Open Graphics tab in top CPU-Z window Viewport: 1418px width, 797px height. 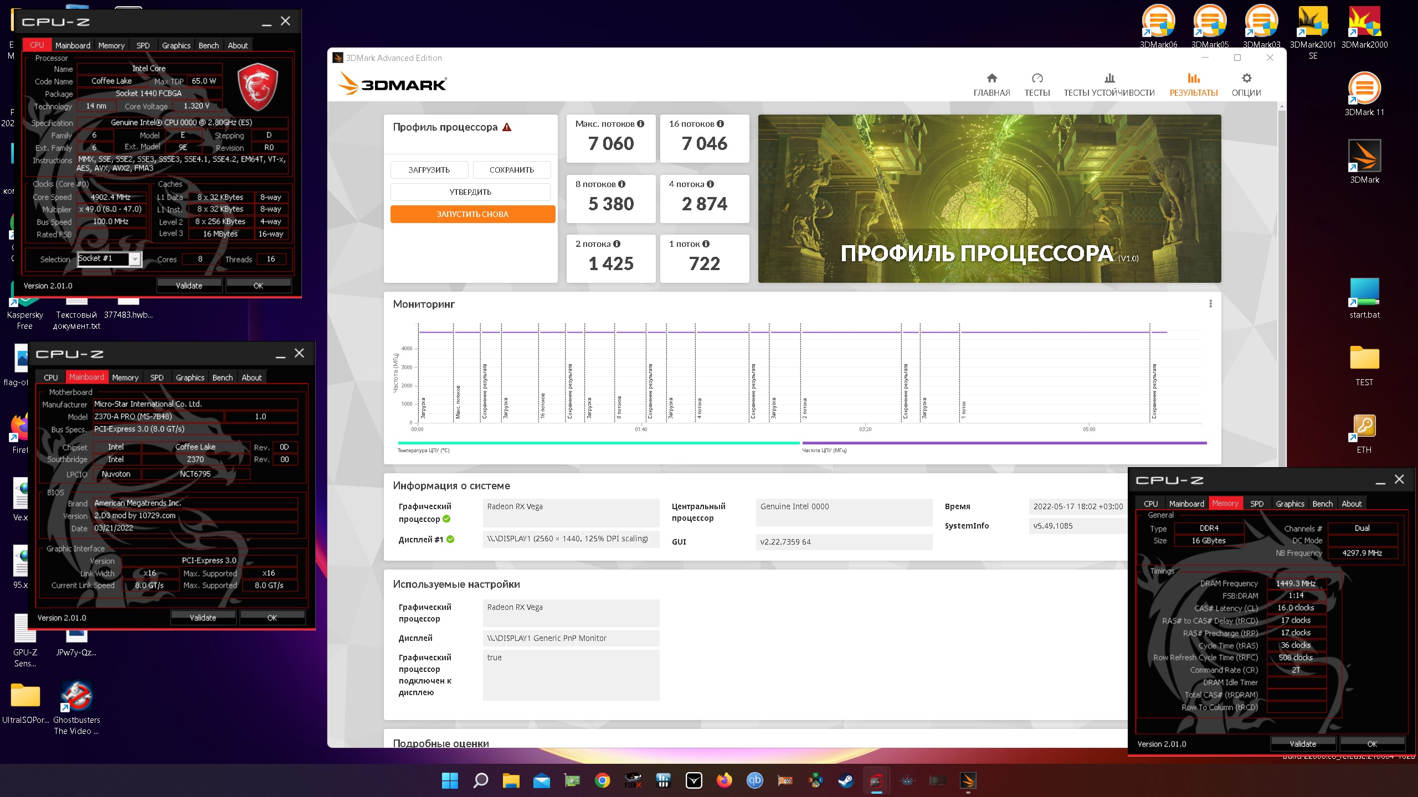click(176, 45)
